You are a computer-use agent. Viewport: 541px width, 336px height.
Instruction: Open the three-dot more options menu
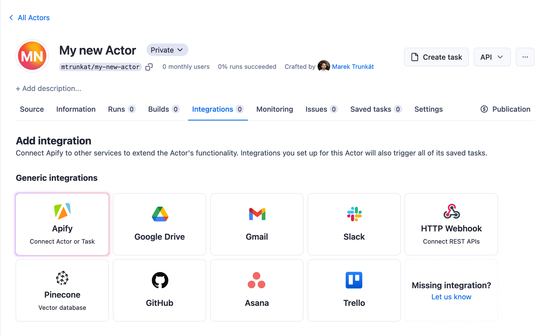point(525,57)
